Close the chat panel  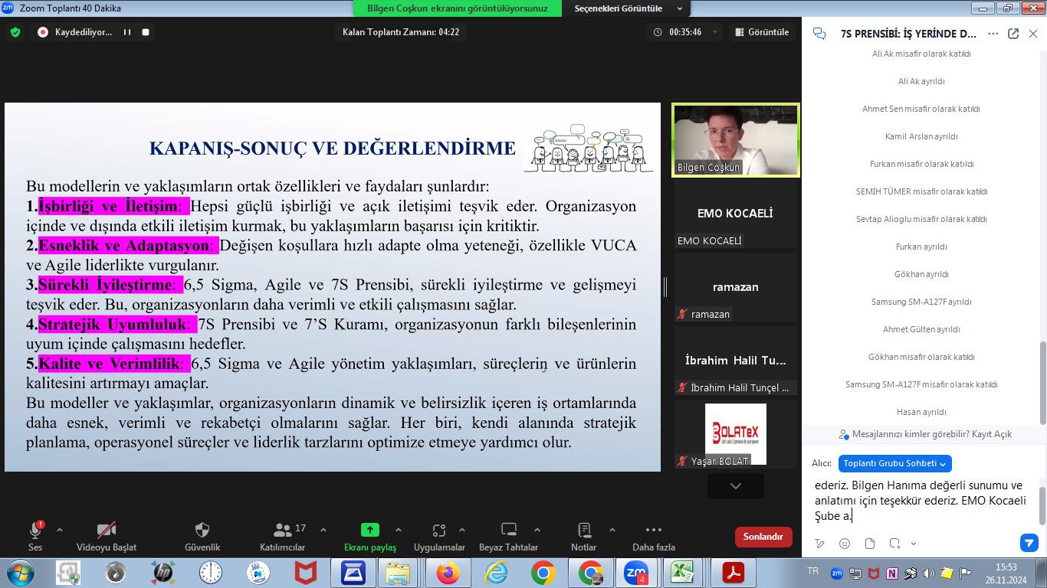1033,34
